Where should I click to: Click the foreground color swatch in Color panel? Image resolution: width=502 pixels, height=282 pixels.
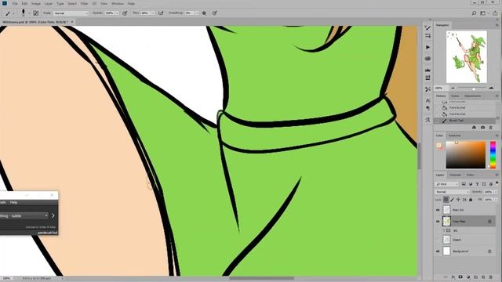[x=439, y=145]
